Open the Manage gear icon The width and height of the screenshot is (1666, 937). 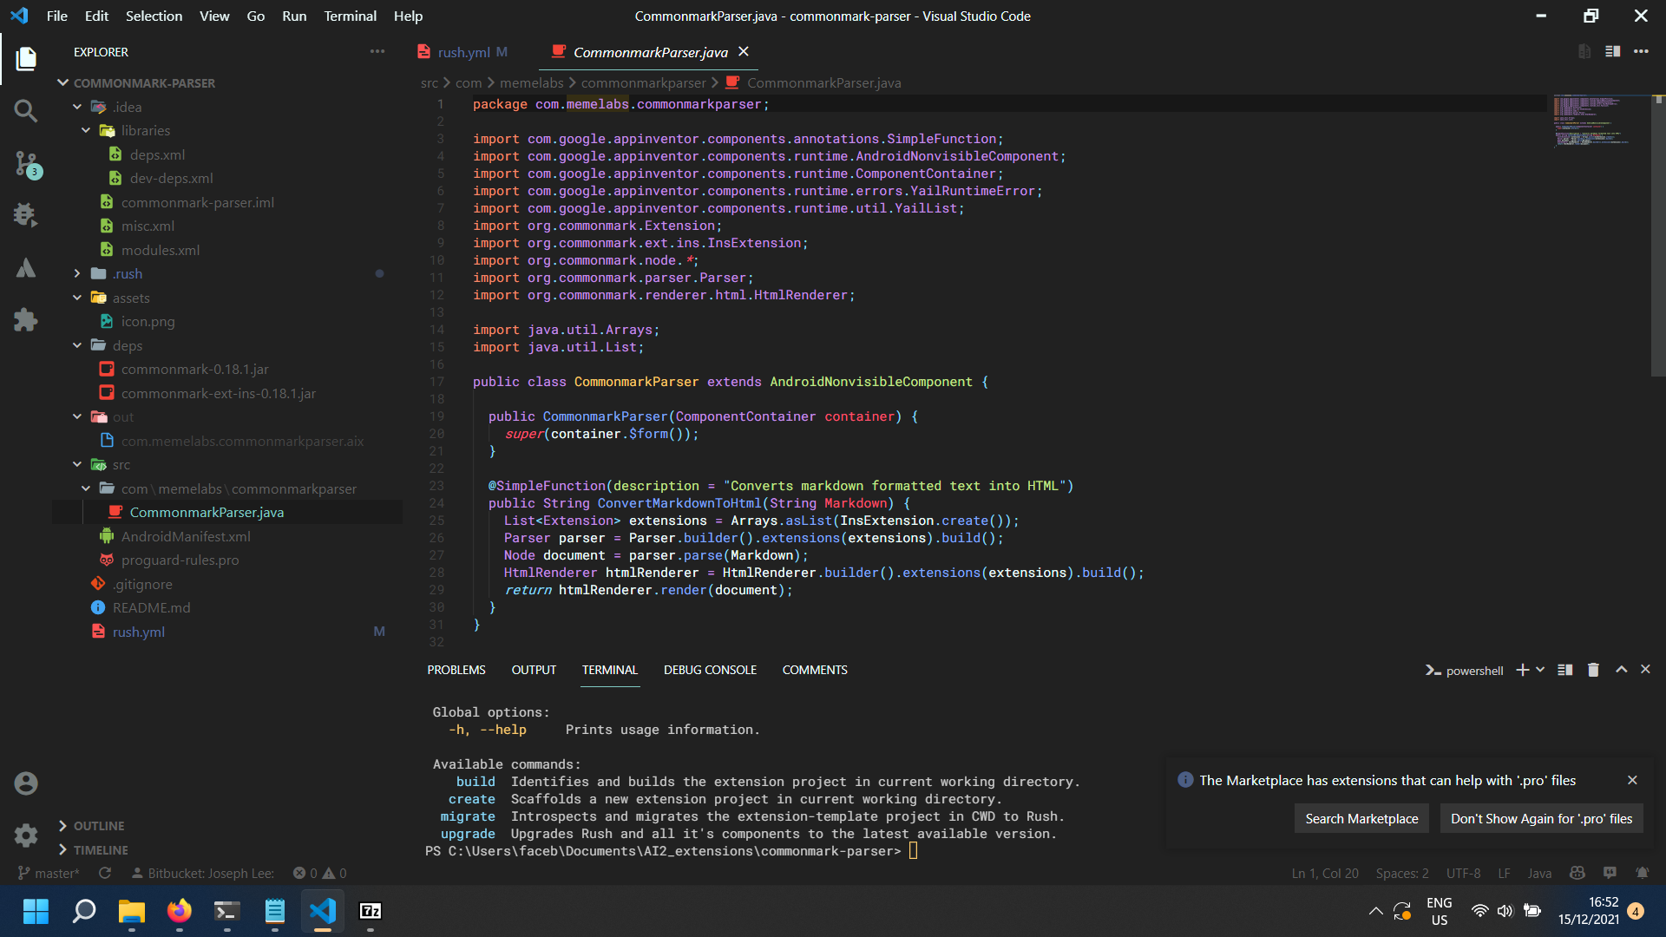pos(26,835)
